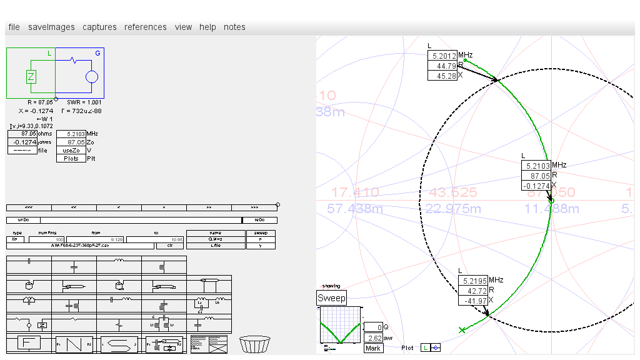
Task: Insert the P1-P2 composite block
Action: click(164, 344)
